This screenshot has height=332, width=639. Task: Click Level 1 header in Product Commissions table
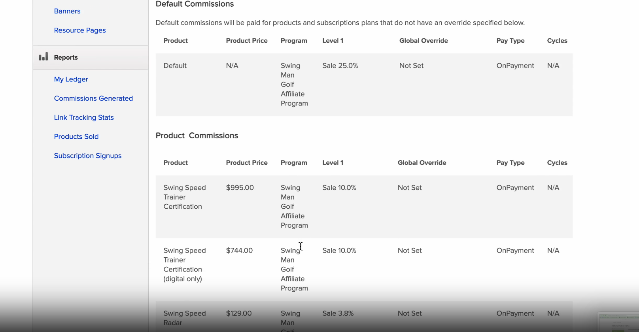[333, 163]
